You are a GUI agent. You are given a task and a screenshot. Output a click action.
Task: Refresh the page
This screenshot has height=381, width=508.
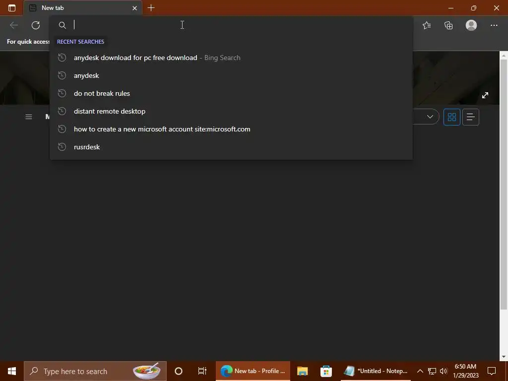tap(36, 25)
